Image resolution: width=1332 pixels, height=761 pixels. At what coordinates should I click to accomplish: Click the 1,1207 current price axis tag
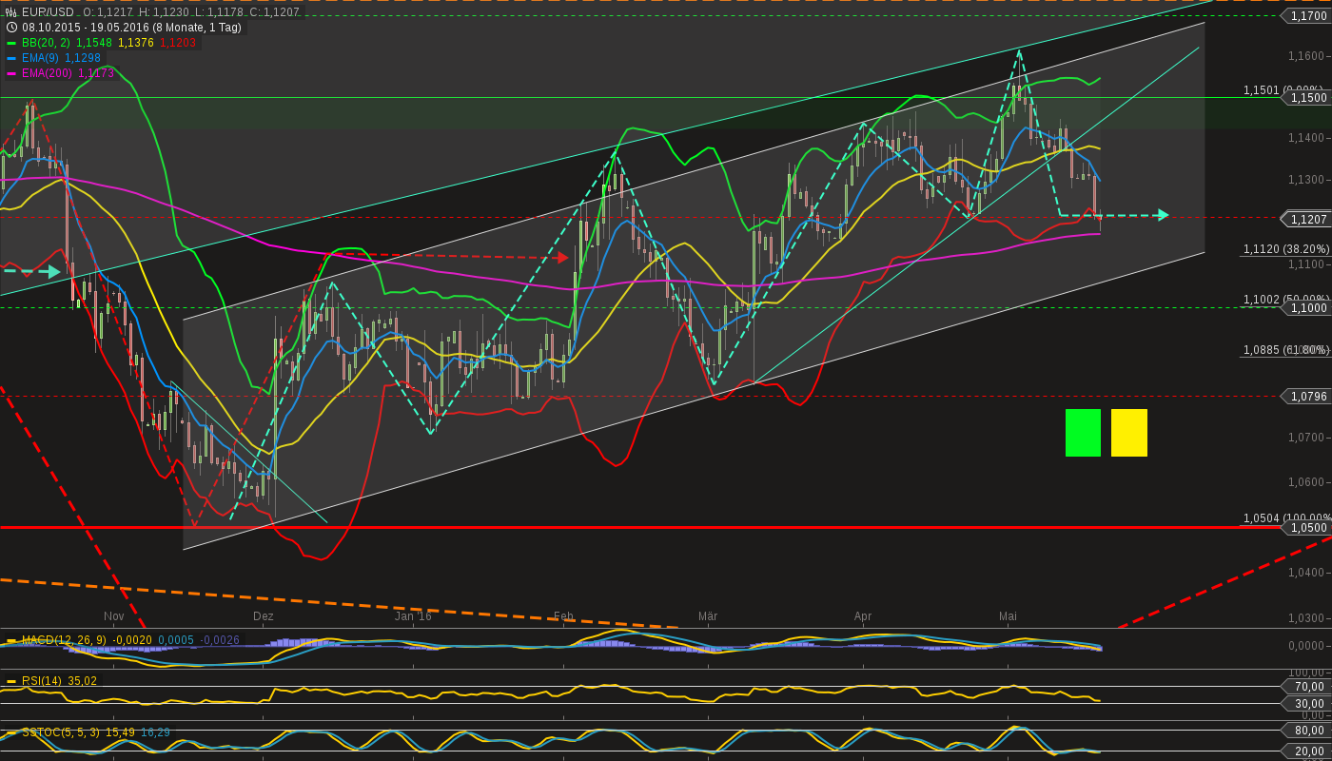(x=1307, y=219)
